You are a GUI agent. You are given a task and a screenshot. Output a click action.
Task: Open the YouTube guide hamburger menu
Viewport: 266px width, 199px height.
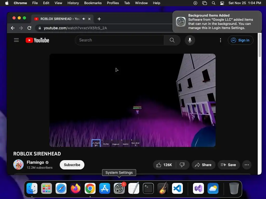(x=16, y=40)
